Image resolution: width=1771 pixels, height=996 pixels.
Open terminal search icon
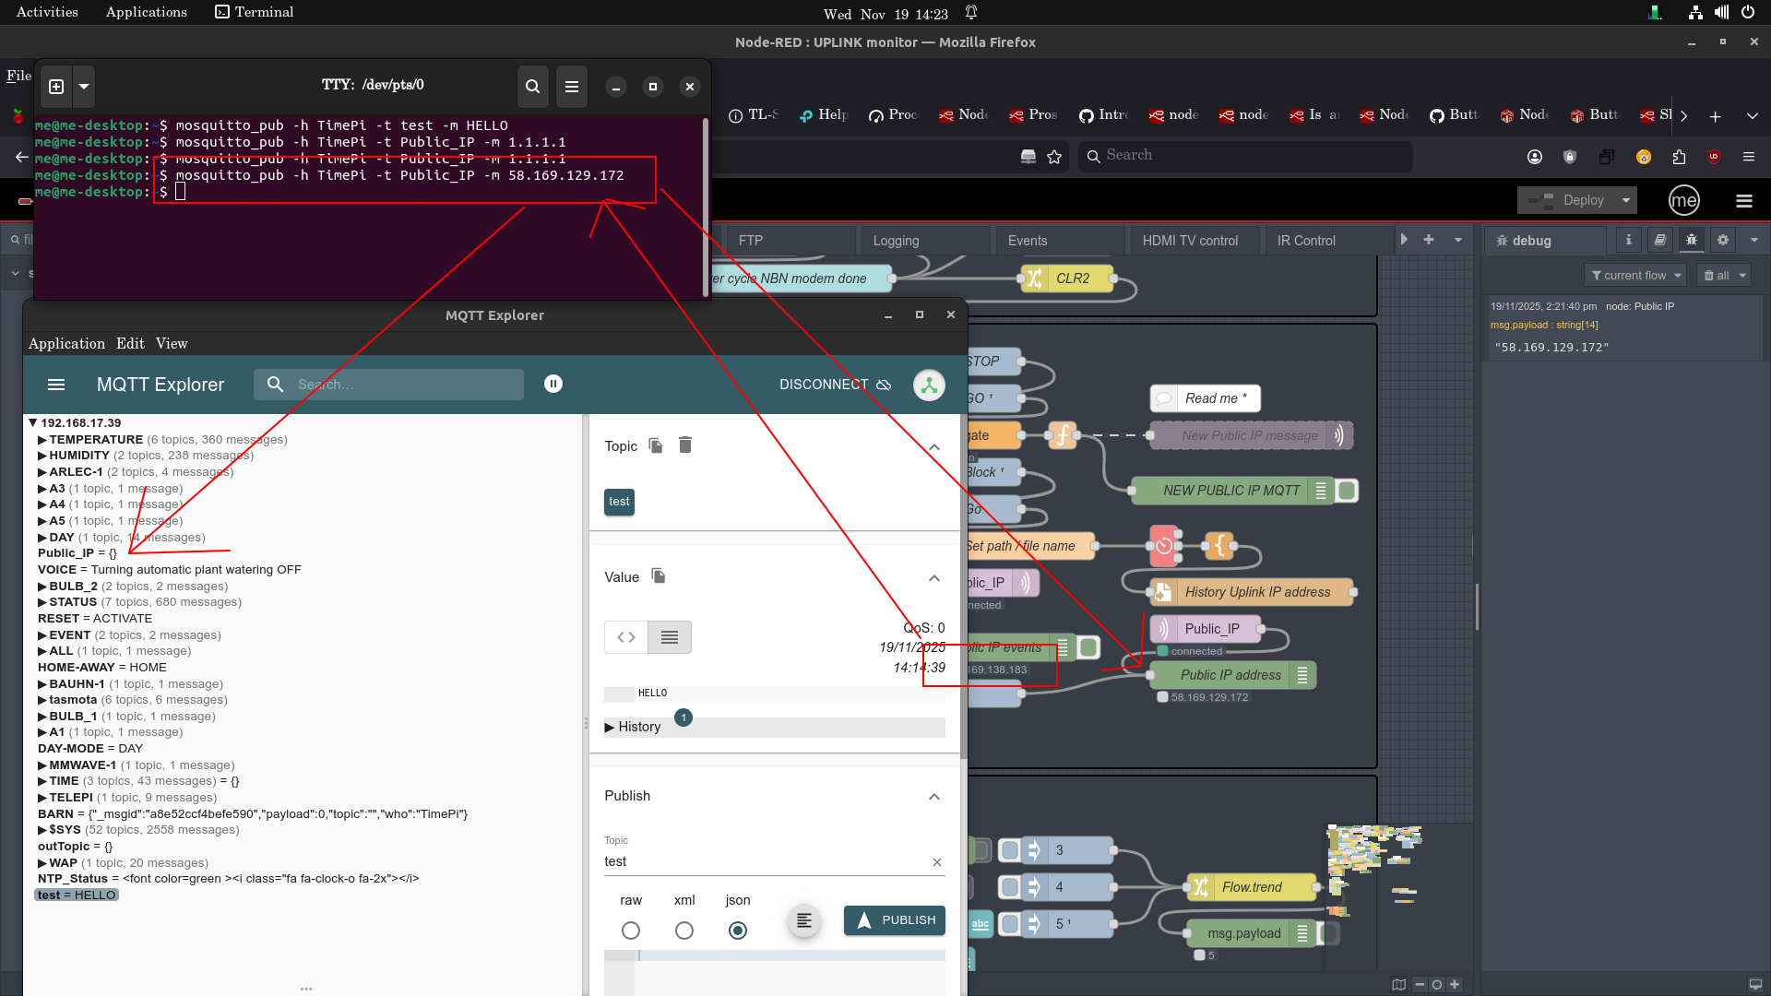532,87
